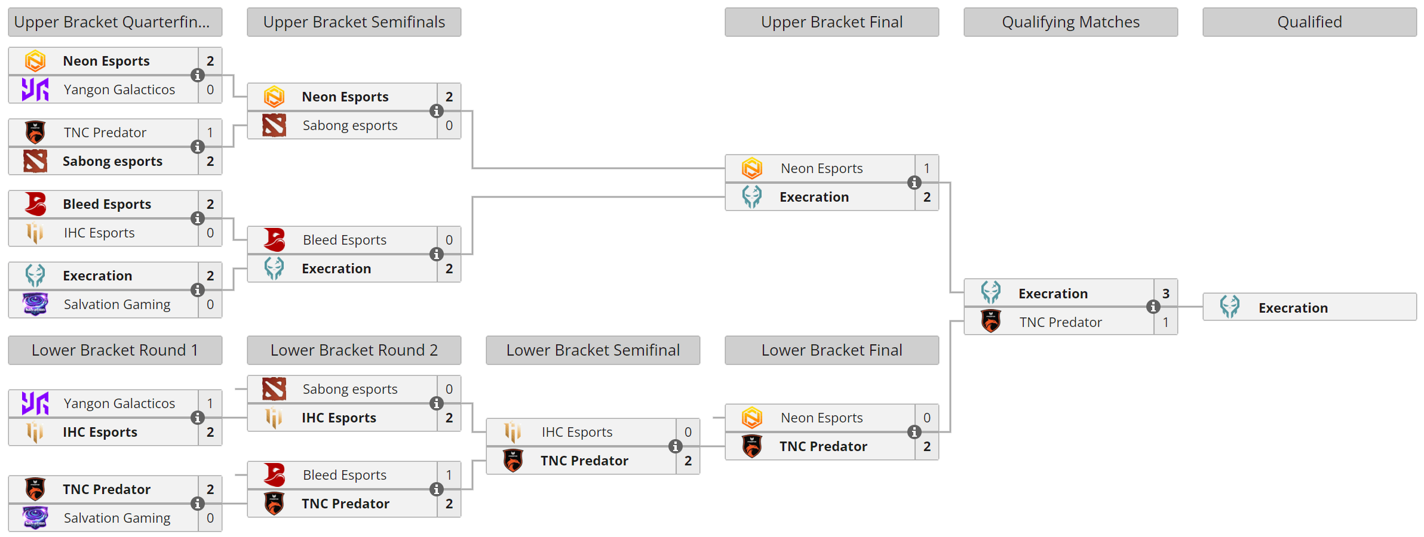
Task: Click Bleed Esports name in Lower Bracket Round 2
Action: tap(345, 475)
